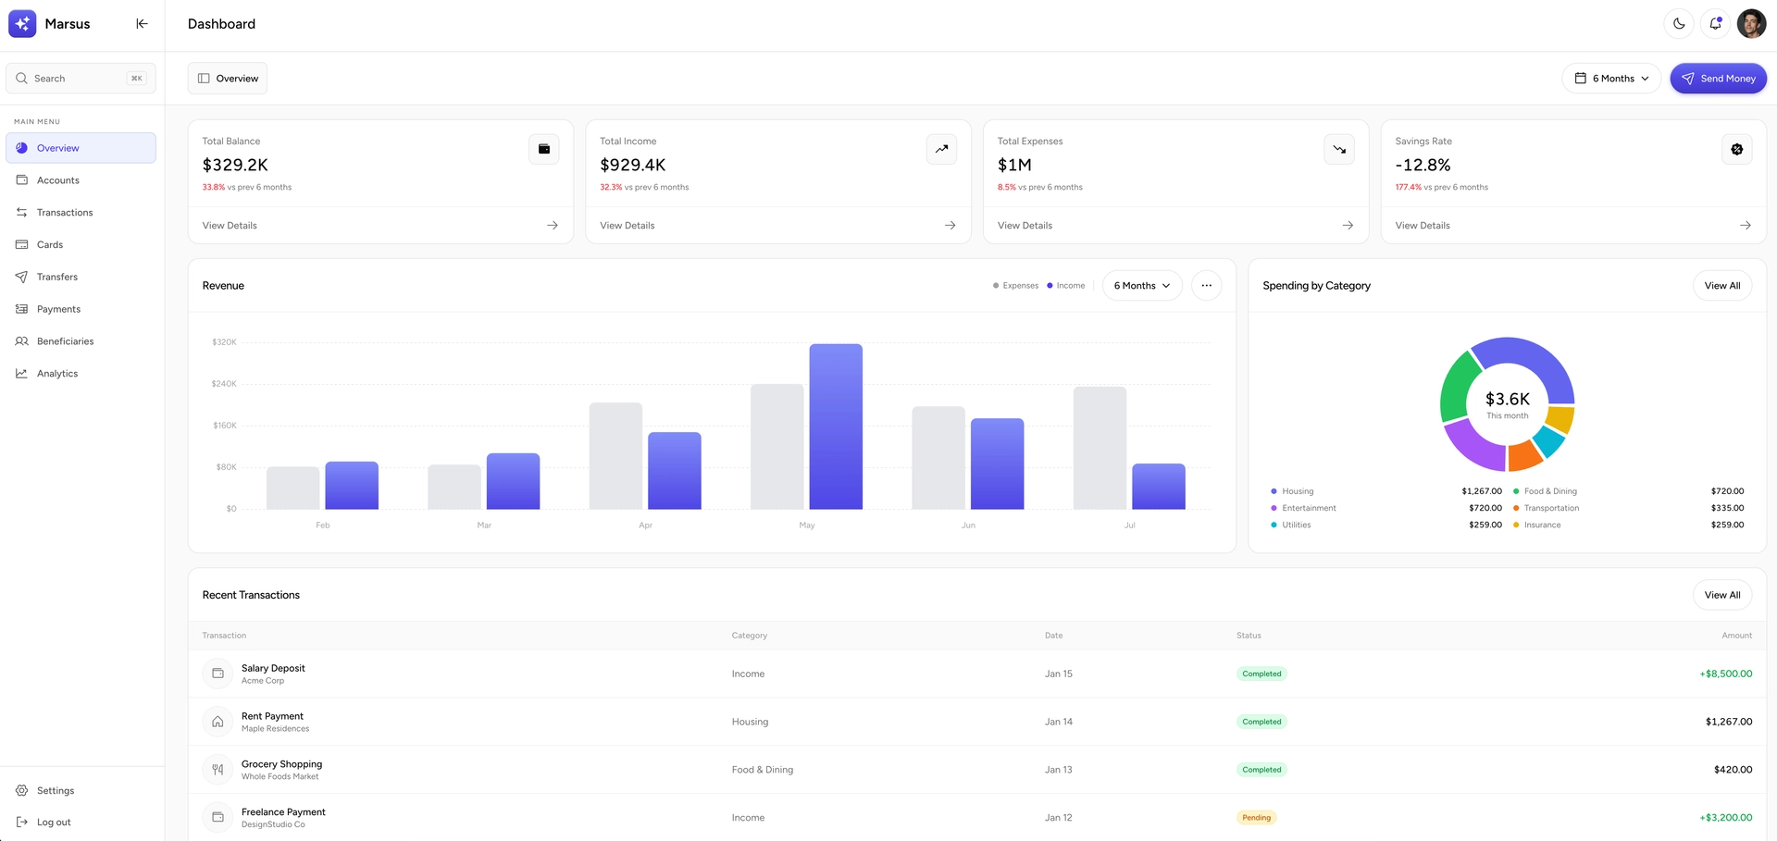Toggle the Expenses legend in Revenue chart
Image resolution: width=1777 pixels, height=841 pixels.
[1016, 286]
